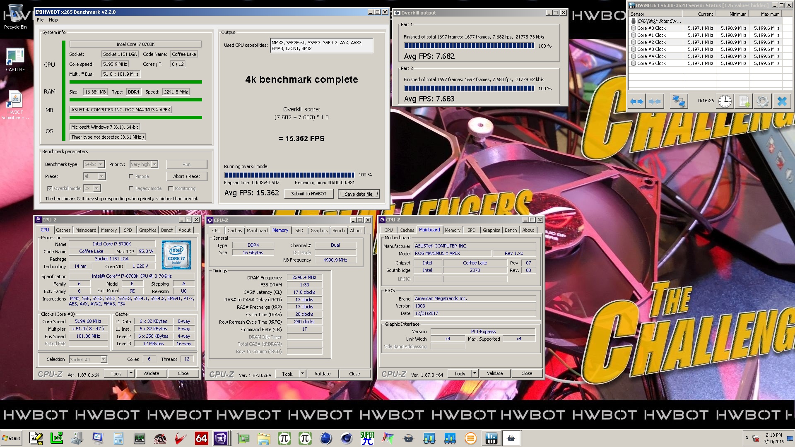Expand Tools arrow in CPU-Z Mainboard window
The width and height of the screenshot is (795, 447).
click(x=475, y=373)
